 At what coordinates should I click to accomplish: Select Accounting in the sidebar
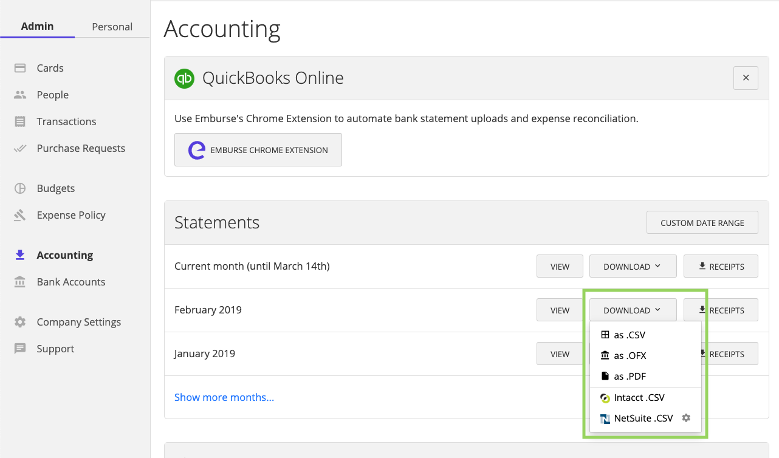tap(64, 255)
